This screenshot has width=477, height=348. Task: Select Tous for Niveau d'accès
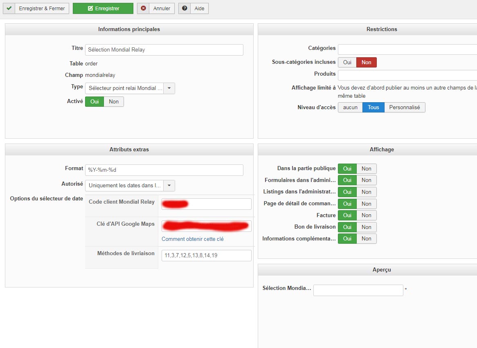[373, 108]
